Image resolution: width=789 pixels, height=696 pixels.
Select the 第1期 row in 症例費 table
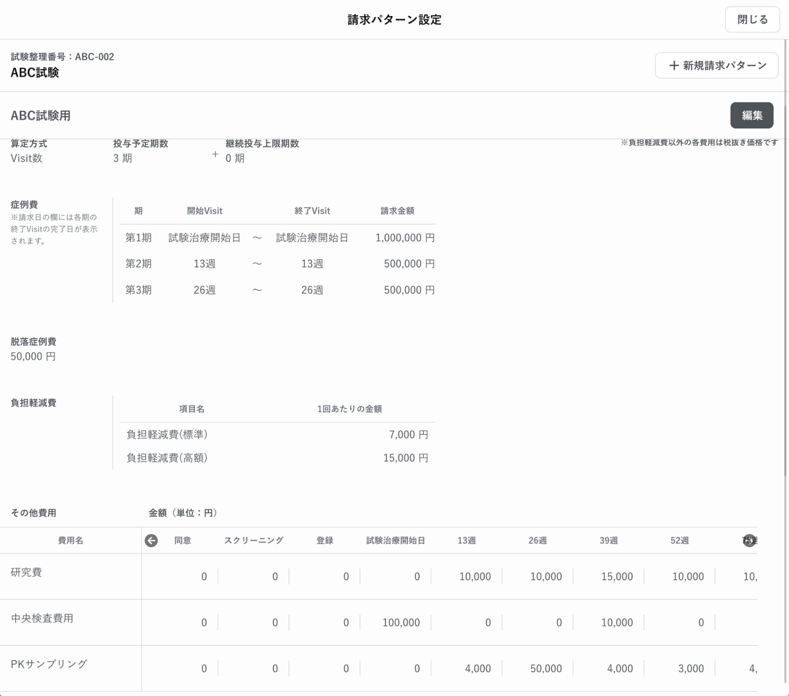point(139,238)
